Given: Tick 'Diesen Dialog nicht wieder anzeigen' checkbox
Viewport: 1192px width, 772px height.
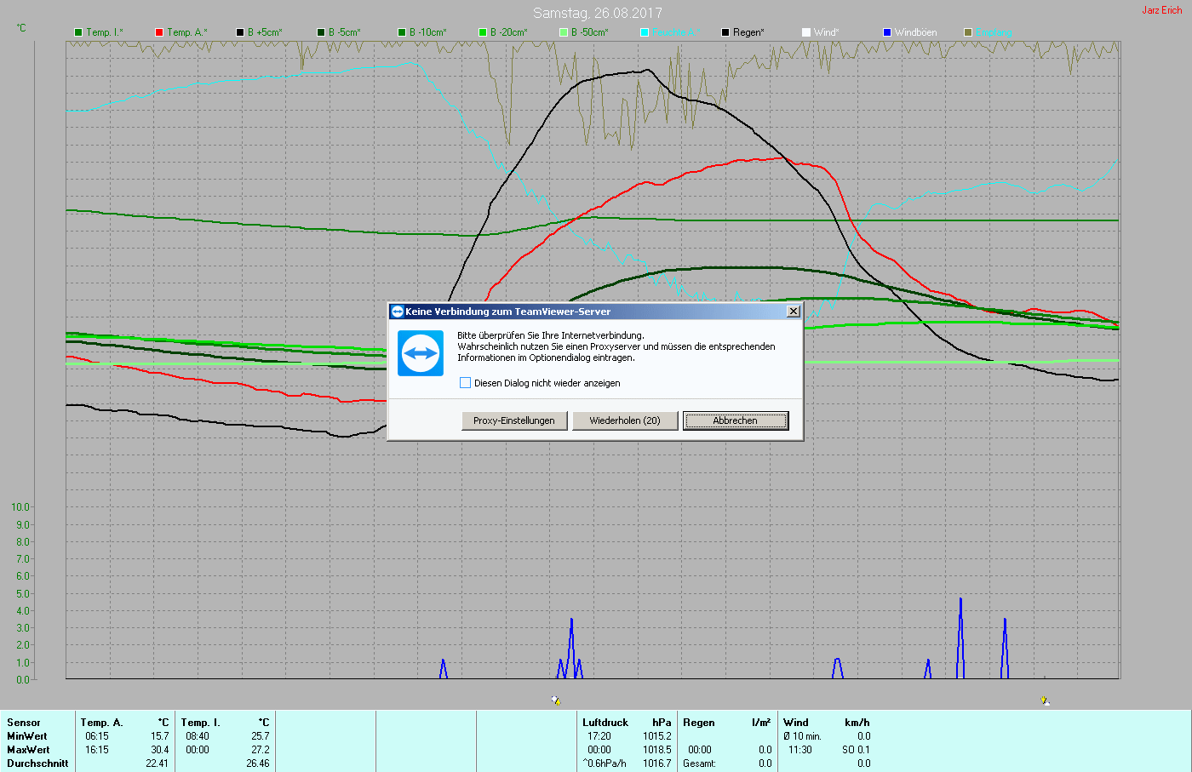Looking at the screenshot, I should click(465, 383).
